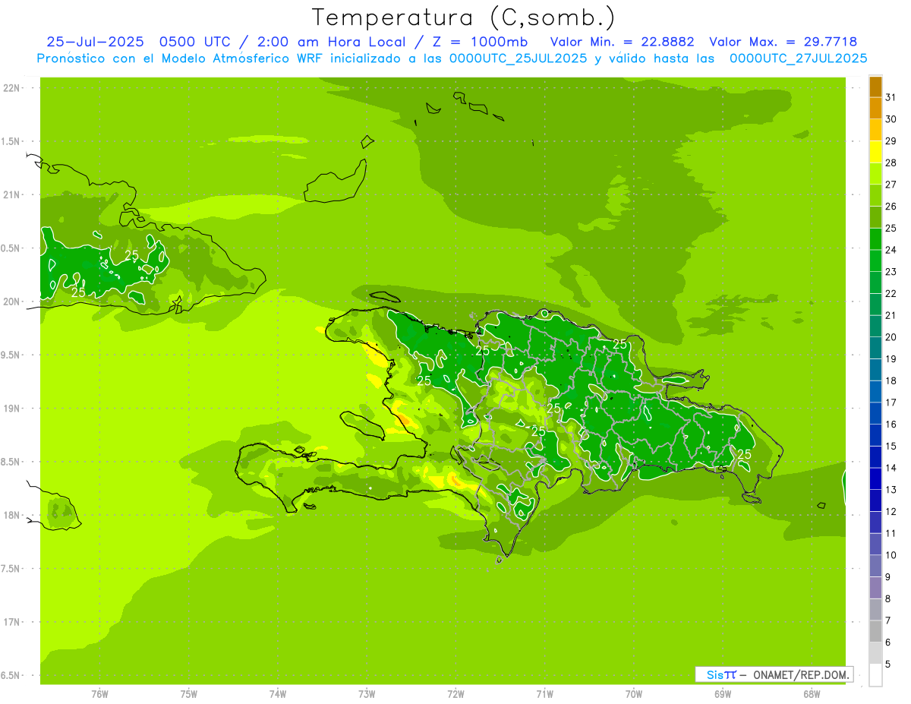Click longitude axis label "68W"
911x704 pixels.
coord(812,694)
